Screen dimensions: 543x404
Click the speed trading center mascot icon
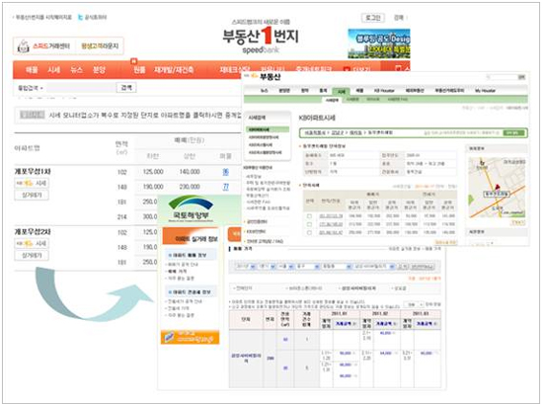[24, 46]
